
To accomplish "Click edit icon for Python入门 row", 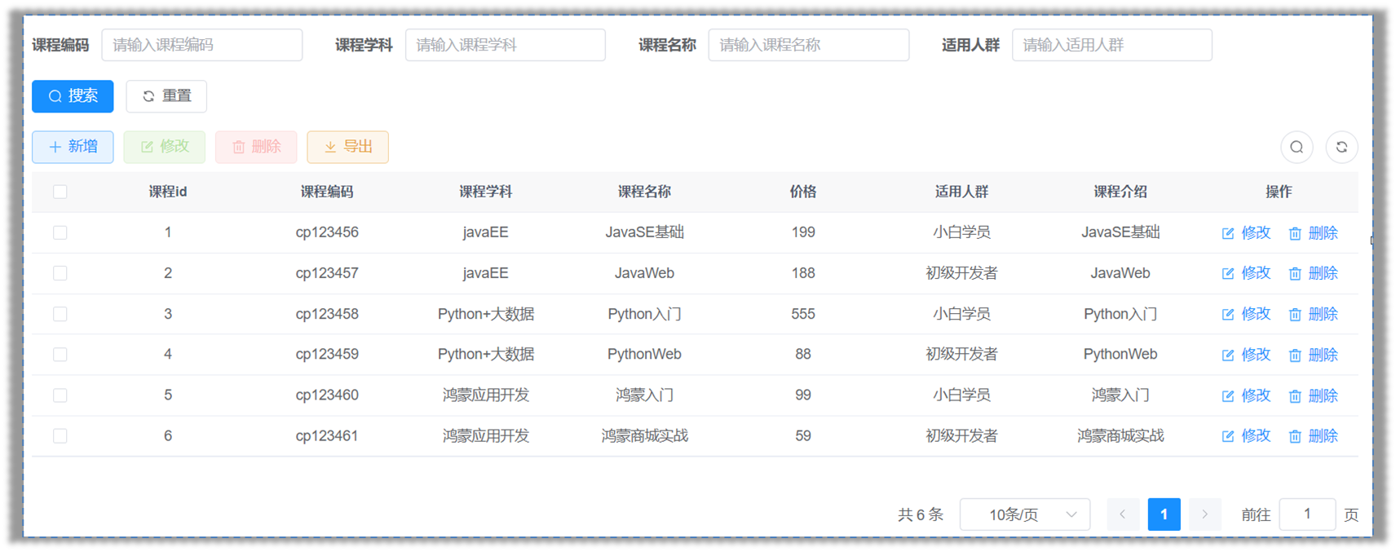I will (1228, 315).
